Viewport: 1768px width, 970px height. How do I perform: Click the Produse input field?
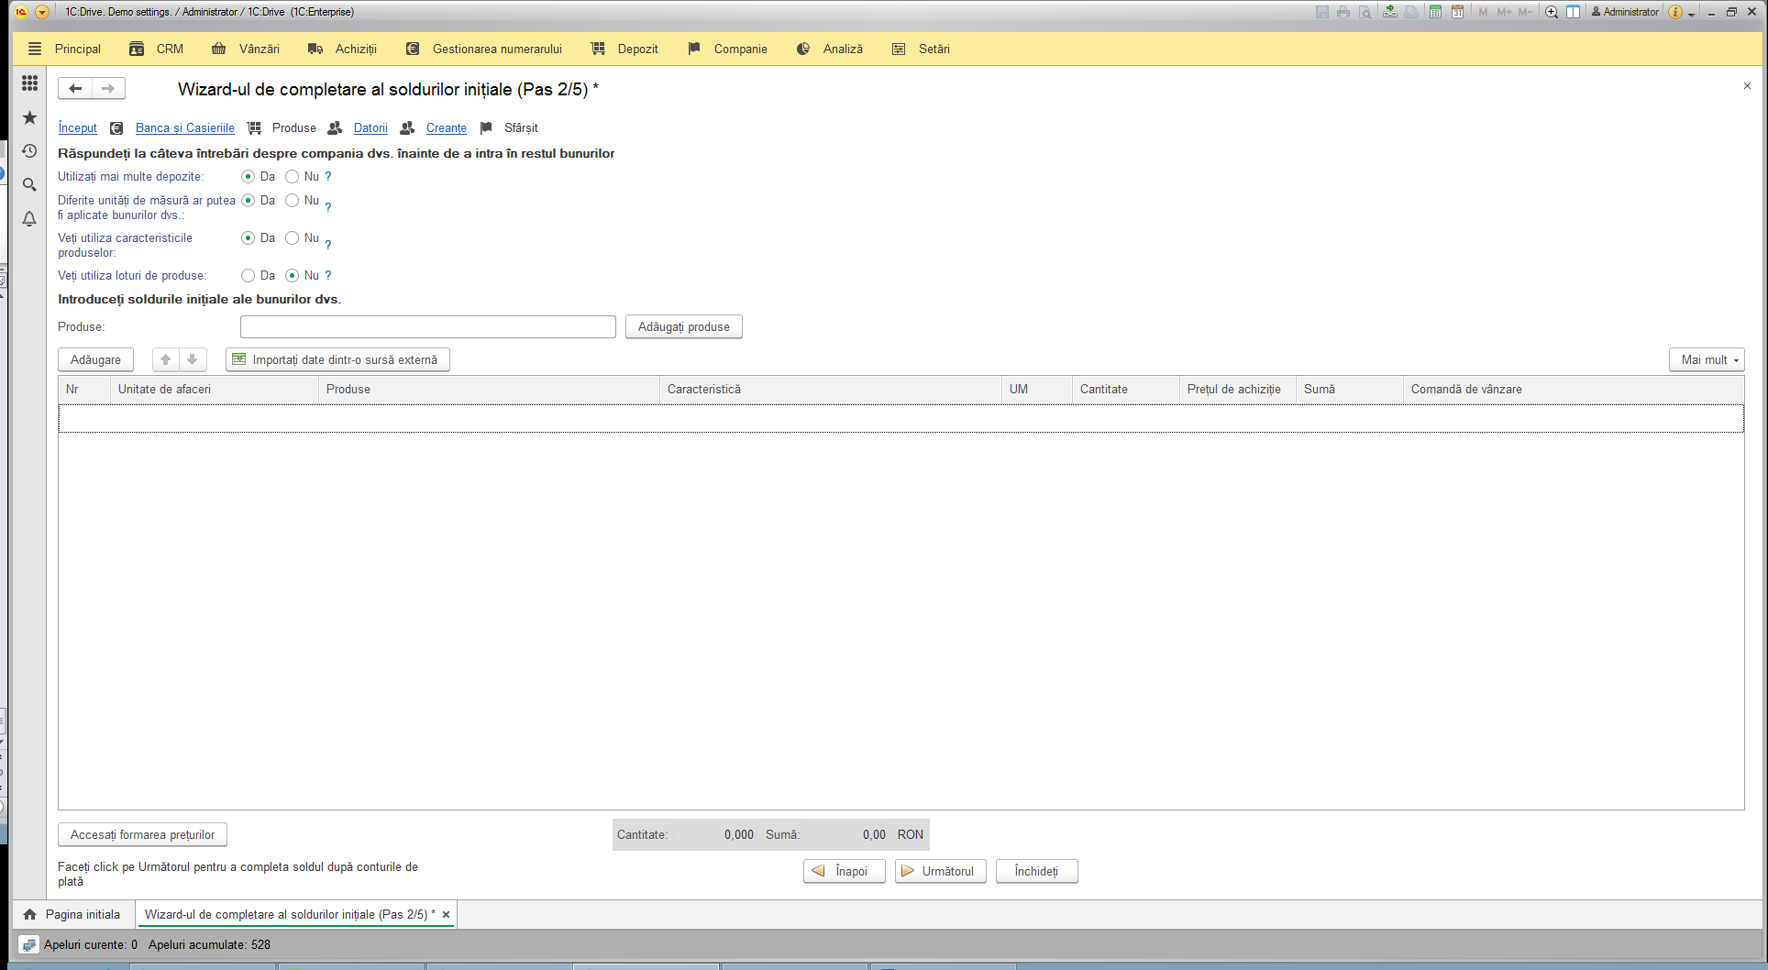pos(428,326)
